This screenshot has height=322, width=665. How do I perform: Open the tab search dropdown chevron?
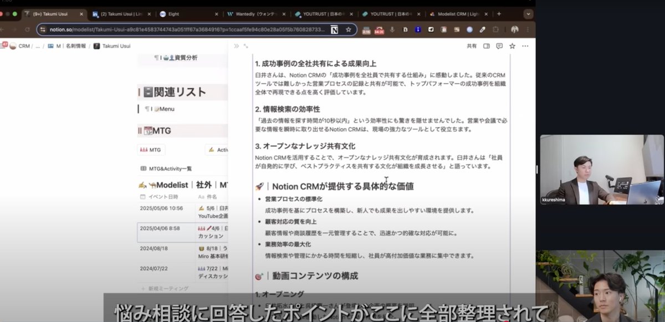coord(528,14)
